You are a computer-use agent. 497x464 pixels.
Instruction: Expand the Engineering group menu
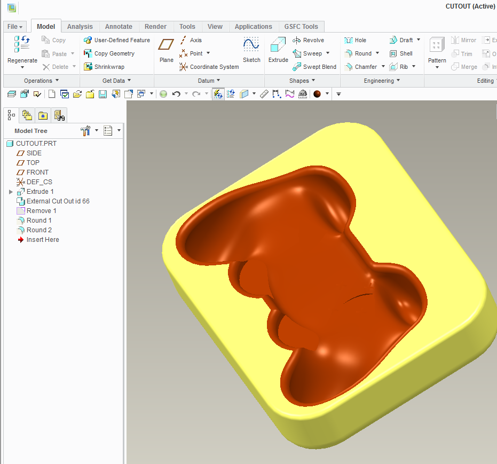[382, 81]
